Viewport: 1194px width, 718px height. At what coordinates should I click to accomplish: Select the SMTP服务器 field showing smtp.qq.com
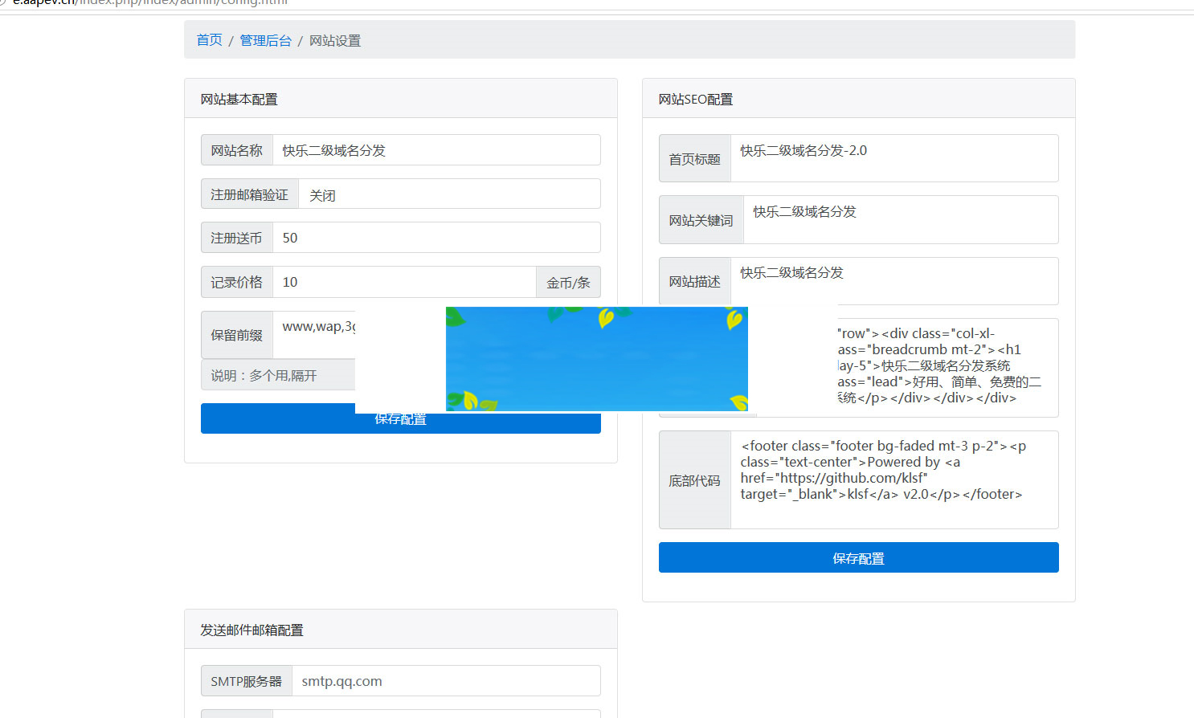pyautogui.click(x=446, y=680)
